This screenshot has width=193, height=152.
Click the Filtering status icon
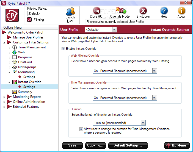[x=29, y=20]
